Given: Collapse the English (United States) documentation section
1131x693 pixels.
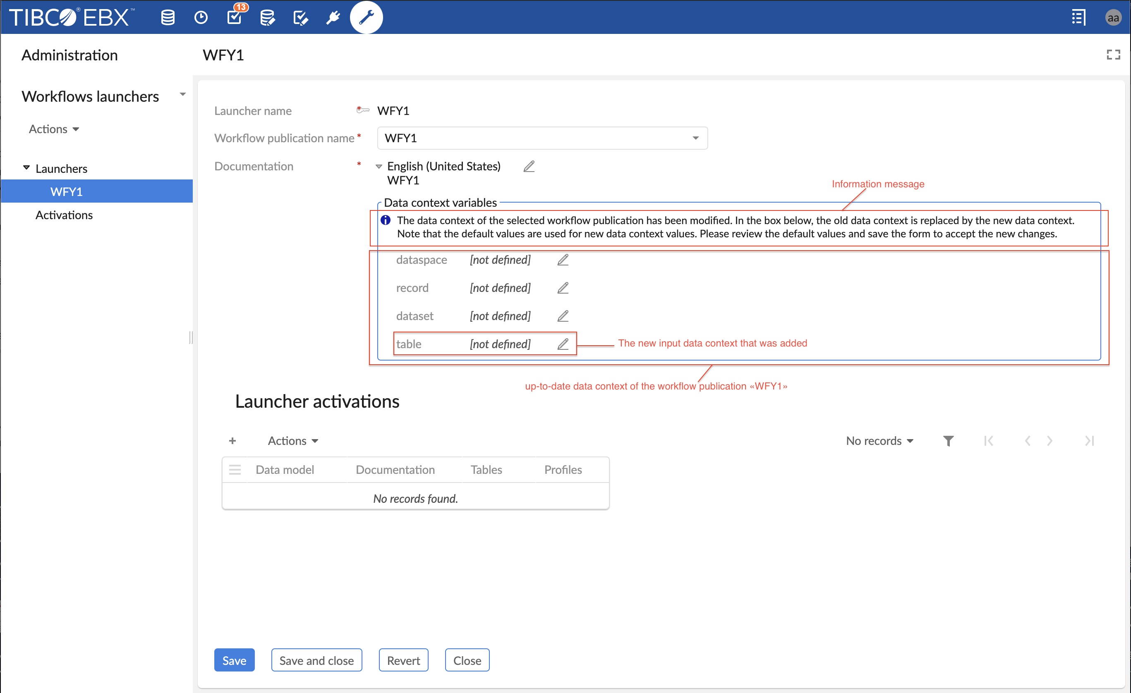Looking at the screenshot, I should [379, 167].
